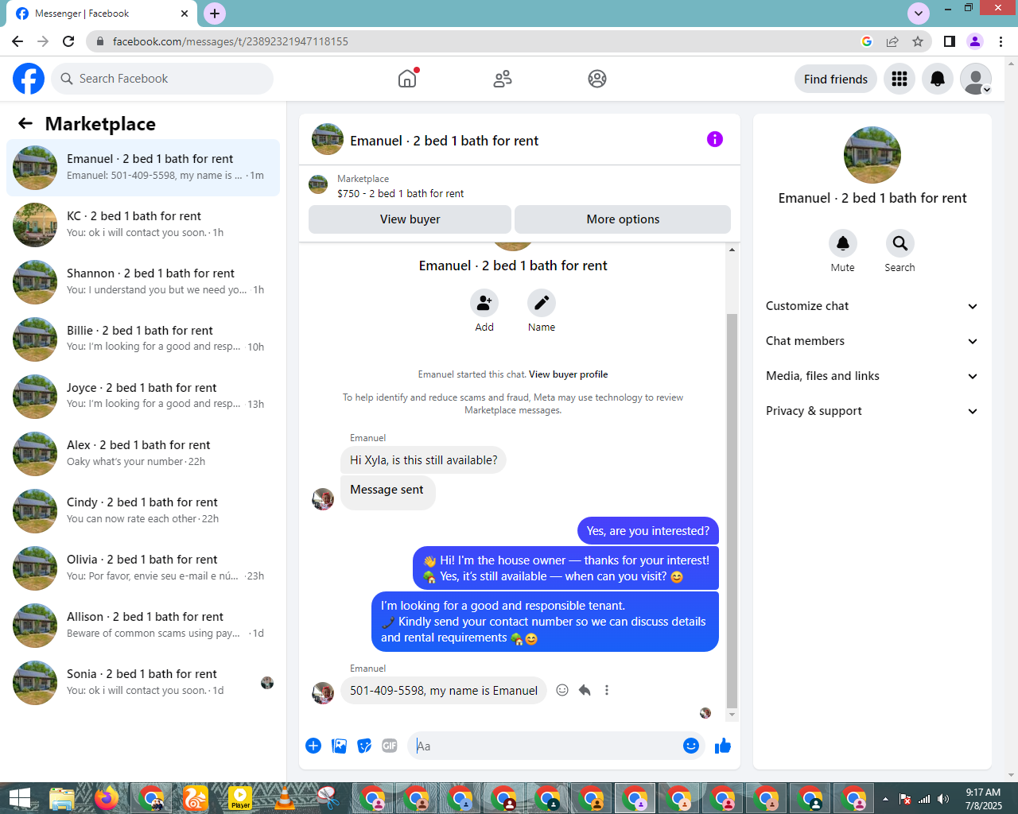Expand Media, files and links section
The image size is (1018, 814).
click(872, 376)
